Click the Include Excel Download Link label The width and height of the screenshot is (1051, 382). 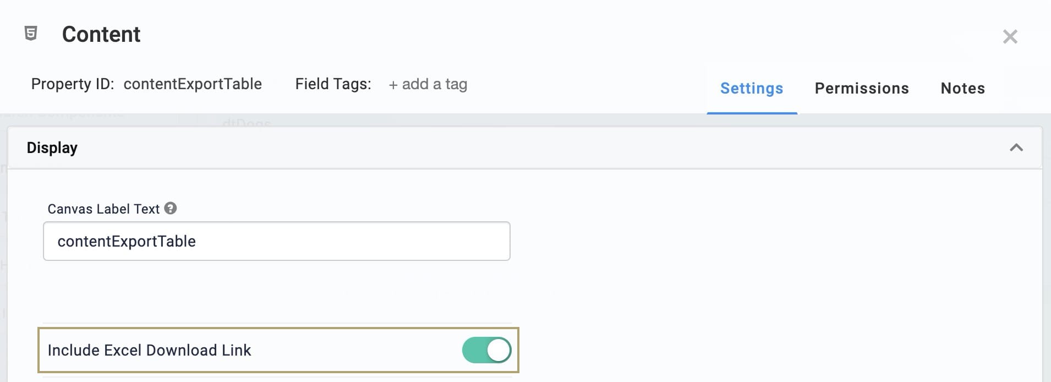[x=149, y=350]
